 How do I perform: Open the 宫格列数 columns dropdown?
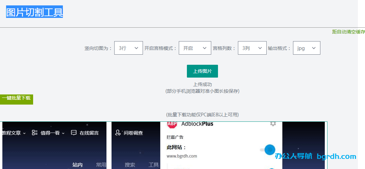pos(252,48)
